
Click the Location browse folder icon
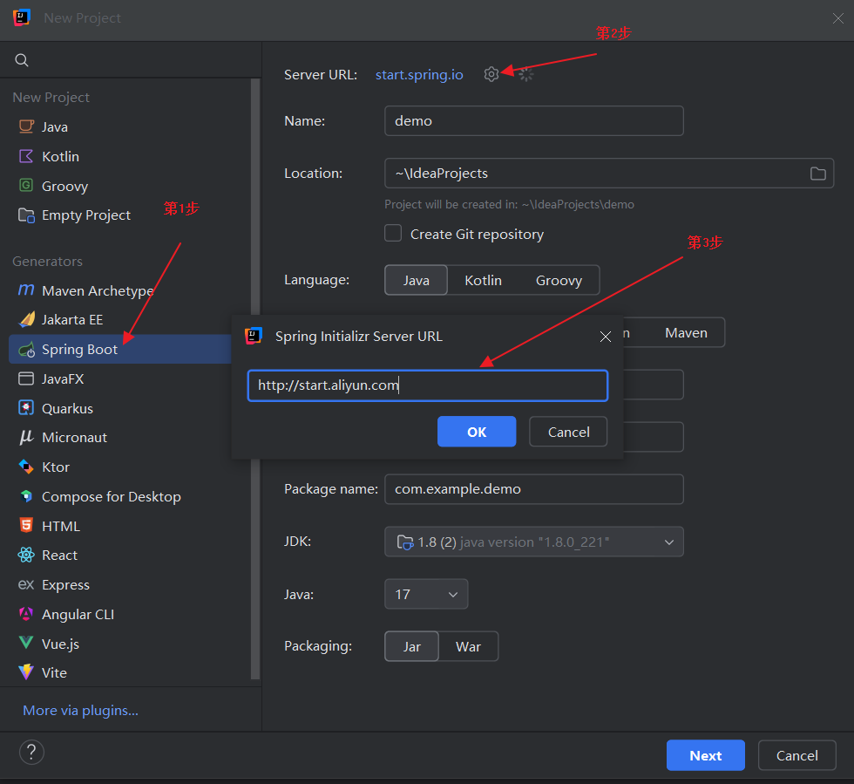coord(817,174)
